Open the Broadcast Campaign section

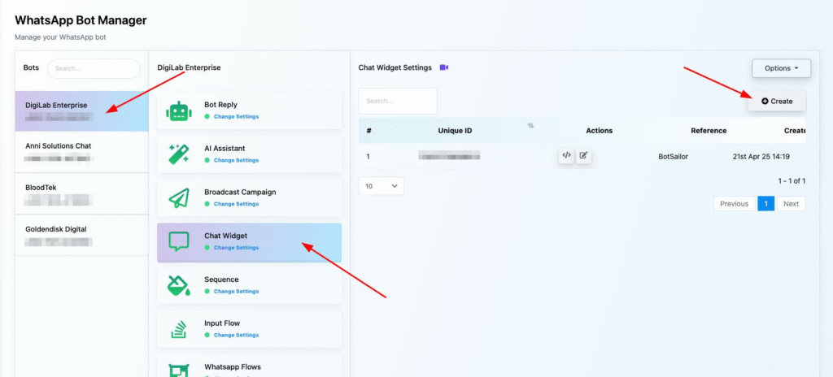(249, 198)
